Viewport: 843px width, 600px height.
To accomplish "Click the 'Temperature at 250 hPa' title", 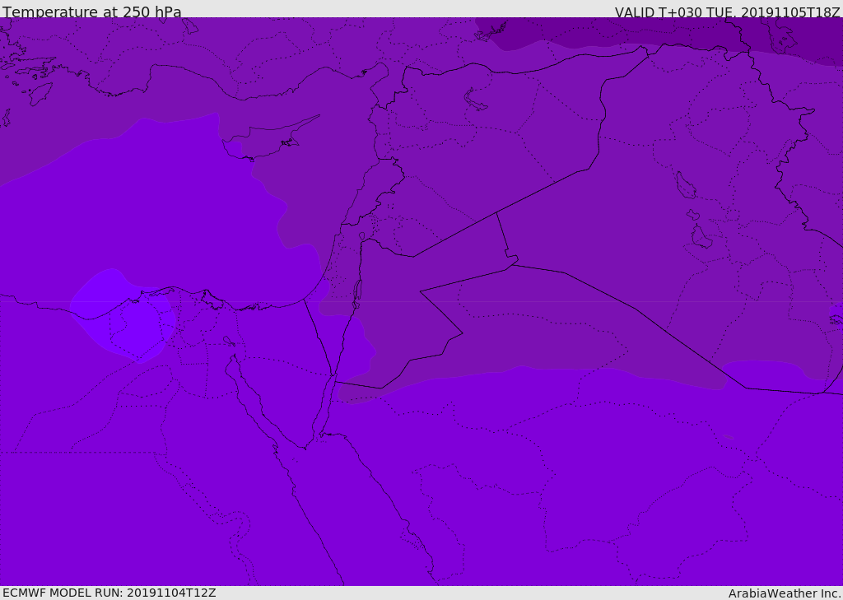I will tap(92, 12).
